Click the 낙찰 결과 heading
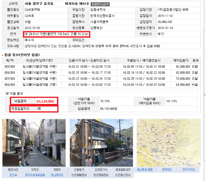The height and width of the screenshot is (181, 215). click(x=16, y=94)
